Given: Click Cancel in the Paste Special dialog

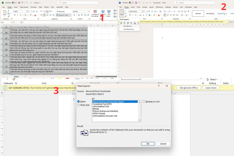Looking at the screenshot, I should (x=163, y=144).
